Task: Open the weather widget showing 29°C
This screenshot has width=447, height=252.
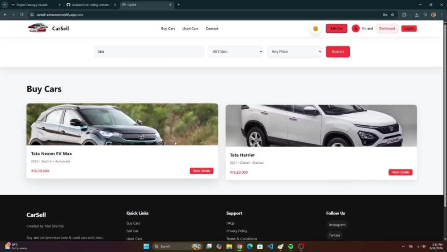Action: (x=16, y=246)
